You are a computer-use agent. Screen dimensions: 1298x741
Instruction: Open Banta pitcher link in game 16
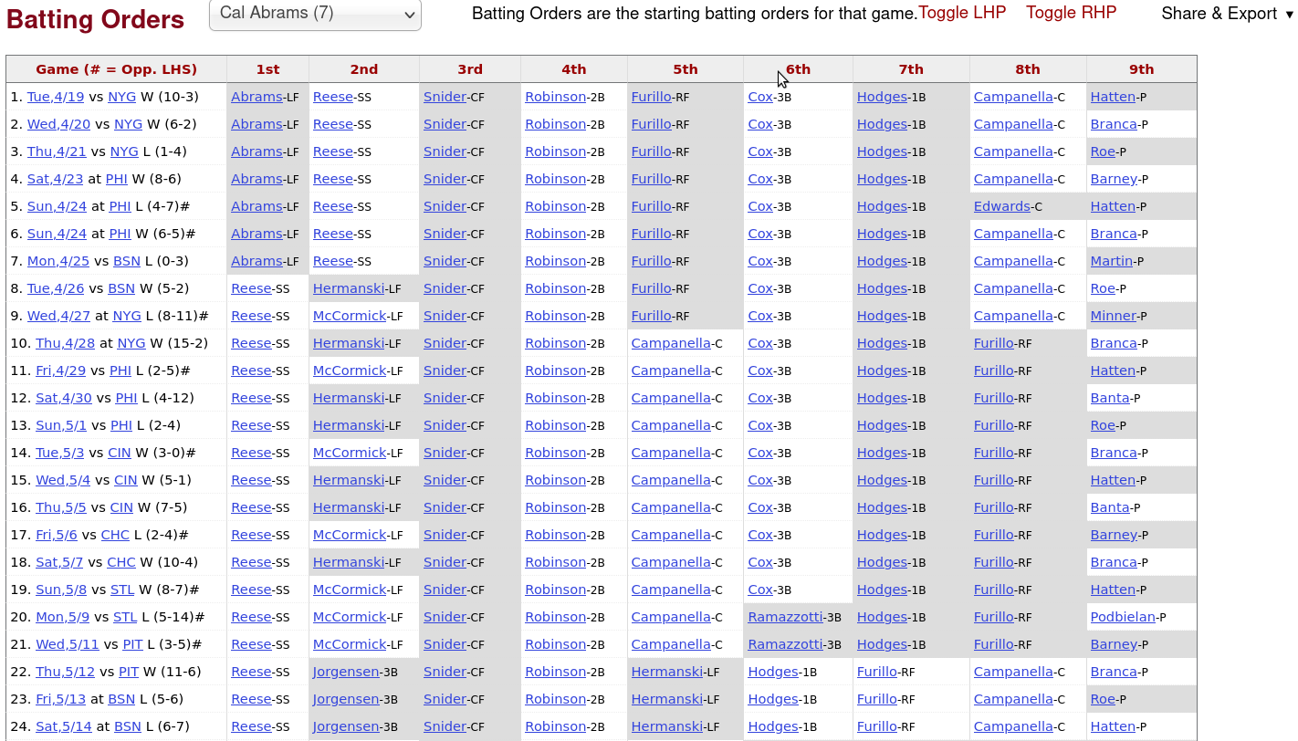pyautogui.click(x=1110, y=507)
